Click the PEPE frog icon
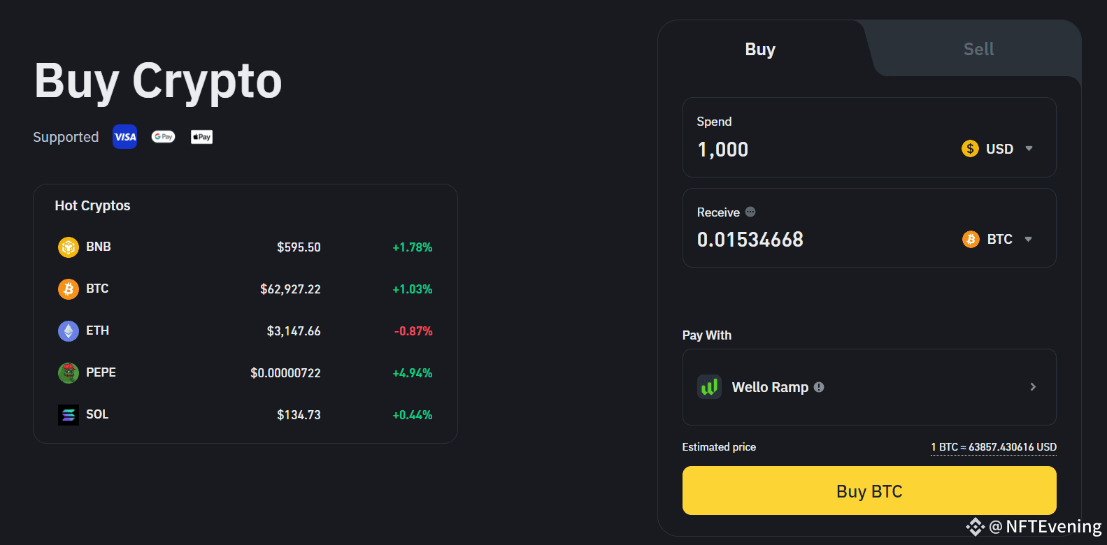This screenshot has height=545, width=1107. point(68,373)
